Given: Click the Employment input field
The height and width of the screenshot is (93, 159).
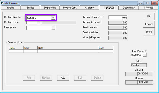Looking at the screenshot, I should point(39,28).
